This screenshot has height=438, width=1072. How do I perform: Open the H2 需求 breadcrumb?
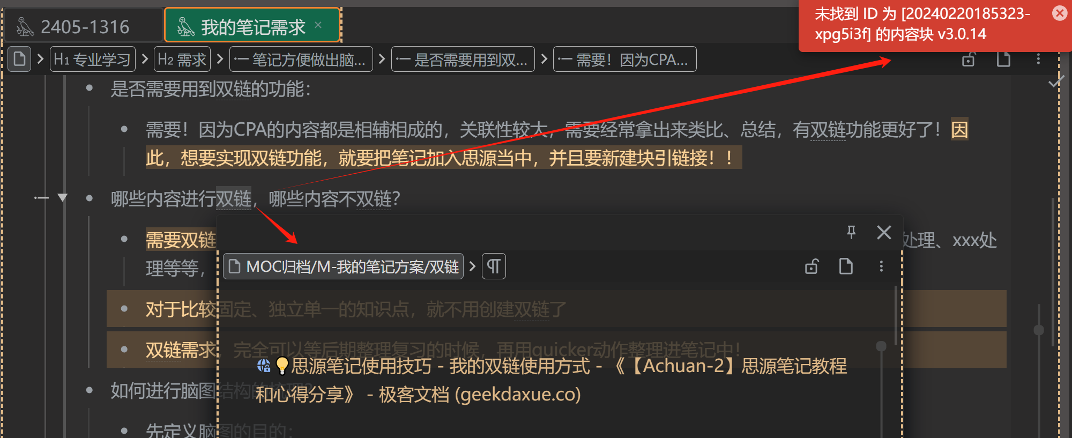[x=182, y=59]
